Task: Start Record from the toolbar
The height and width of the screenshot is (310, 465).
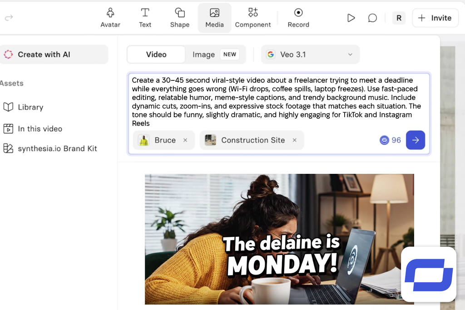Action: 298,18
